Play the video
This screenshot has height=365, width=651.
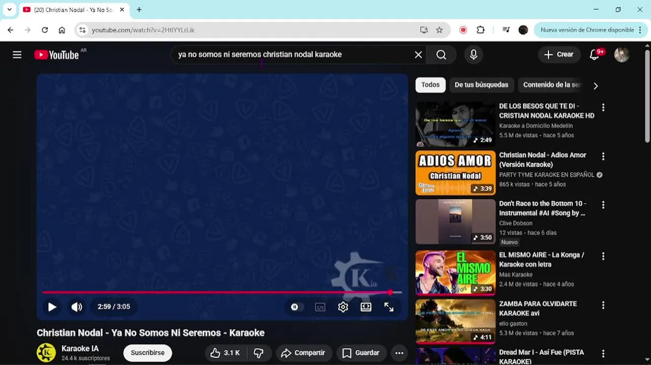pos(52,307)
